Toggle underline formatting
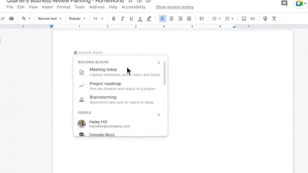Screen dimensions: 308x173 (131, 18)
